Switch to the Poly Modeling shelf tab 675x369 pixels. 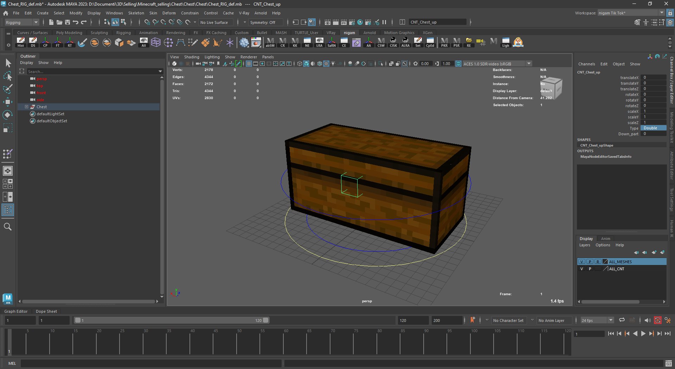[x=69, y=33]
